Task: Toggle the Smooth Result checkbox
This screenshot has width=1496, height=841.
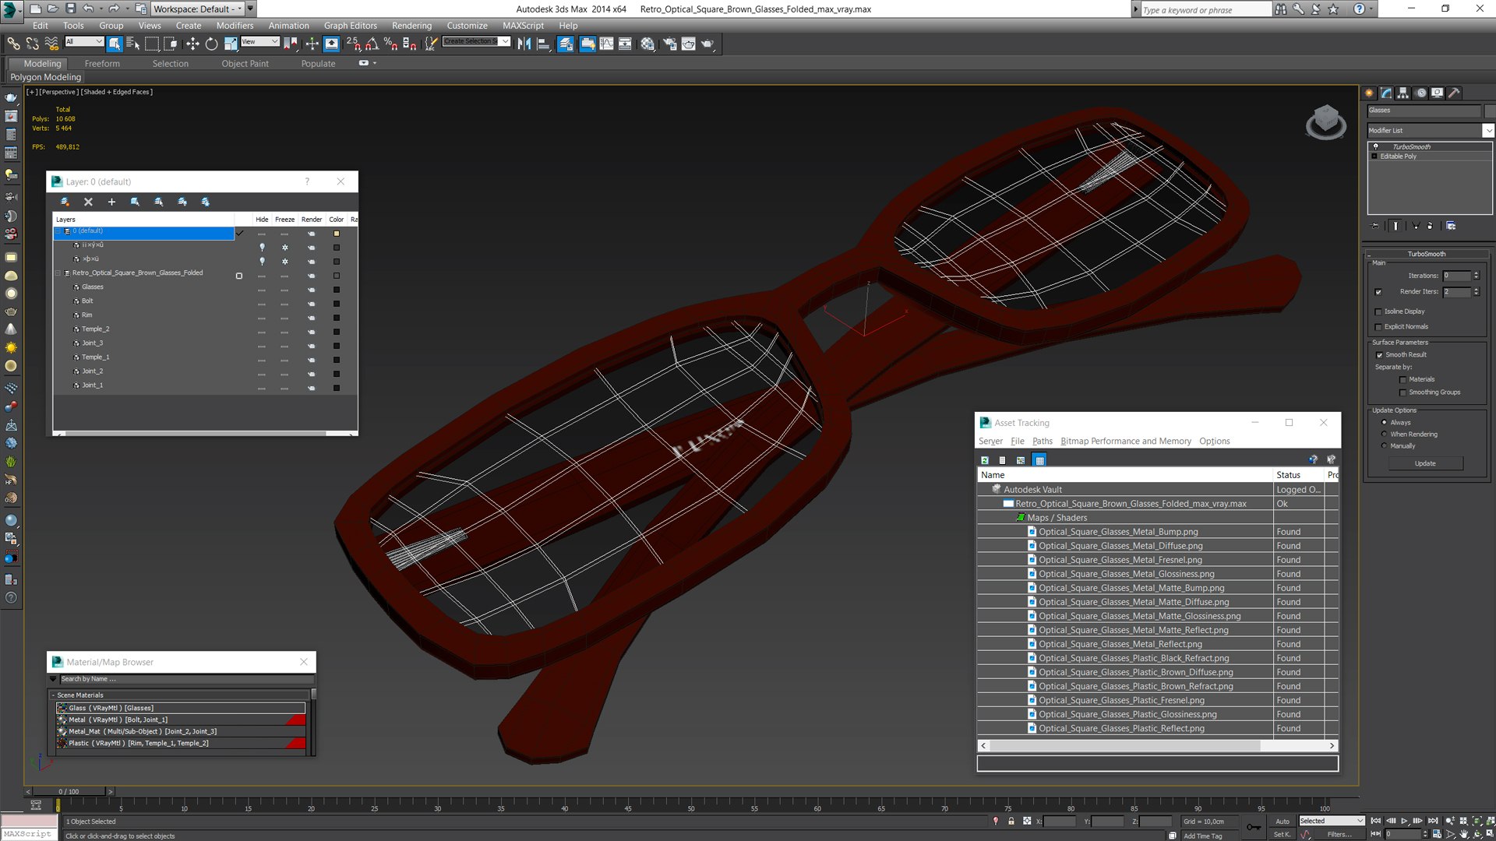Action: point(1379,355)
